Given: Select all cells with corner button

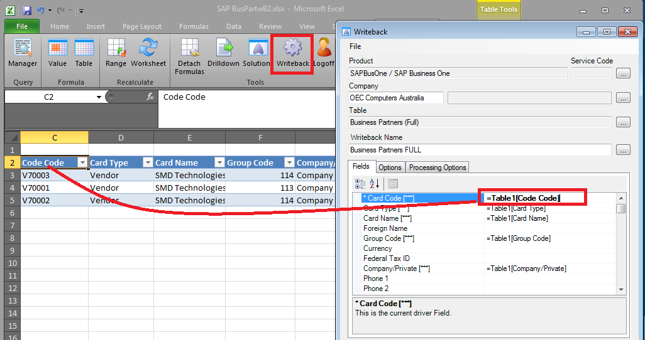Looking at the screenshot, I should click(13, 137).
